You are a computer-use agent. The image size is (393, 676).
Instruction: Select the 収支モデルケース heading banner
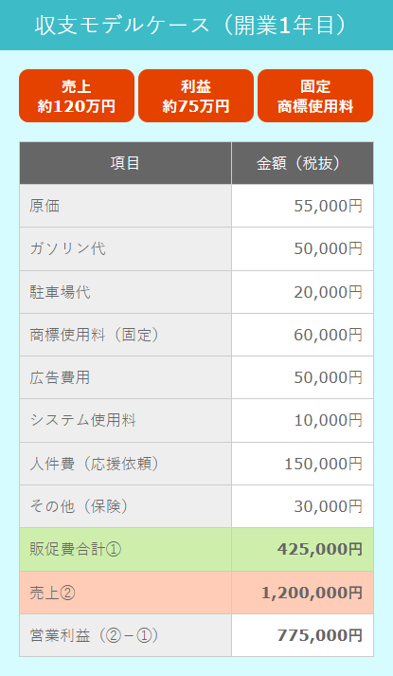tap(196, 25)
